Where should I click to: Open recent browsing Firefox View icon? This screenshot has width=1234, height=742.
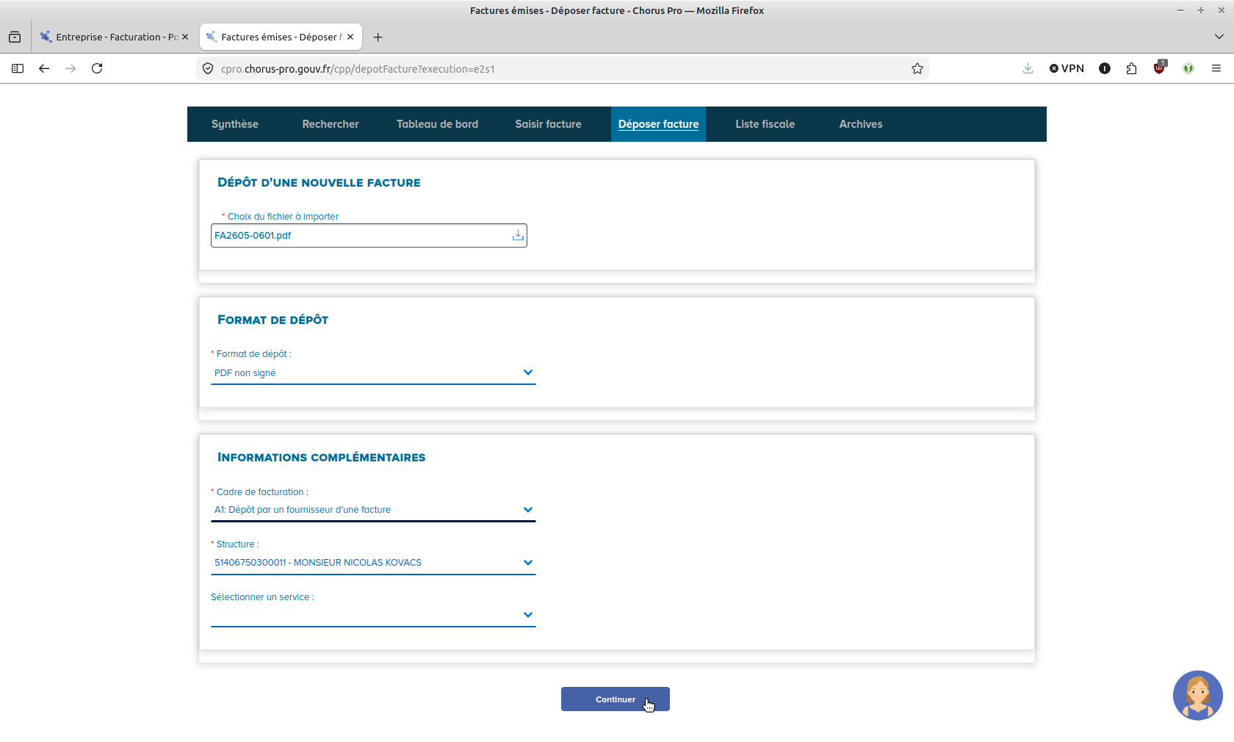click(x=15, y=37)
